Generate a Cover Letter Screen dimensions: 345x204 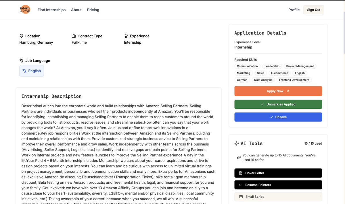[x=278, y=173]
